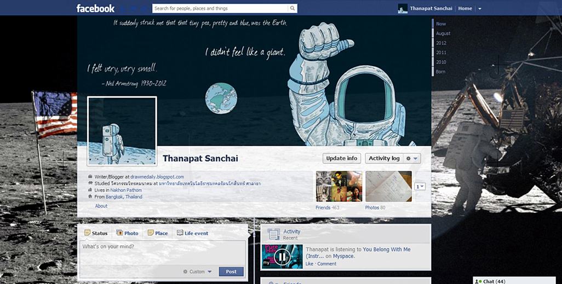This screenshot has height=284, width=562.
Task: Open the Friends thumbnail collage
Action: (339, 187)
